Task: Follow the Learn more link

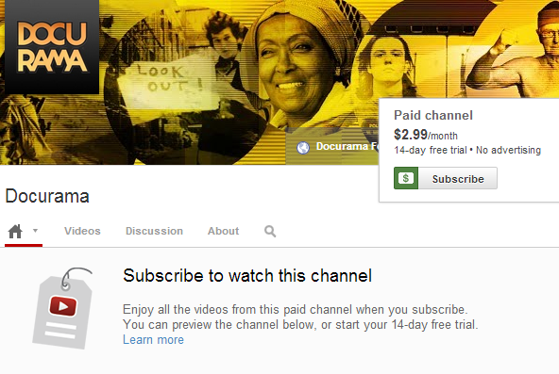Action: pyautogui.click(x=153, y=340)
